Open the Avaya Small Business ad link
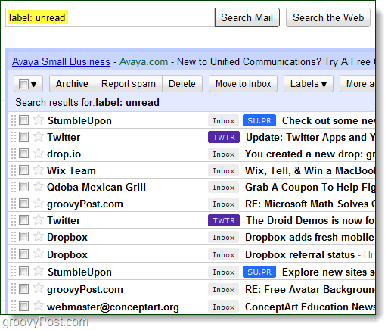This screenshot has height=330, width=391. [61, 61]
